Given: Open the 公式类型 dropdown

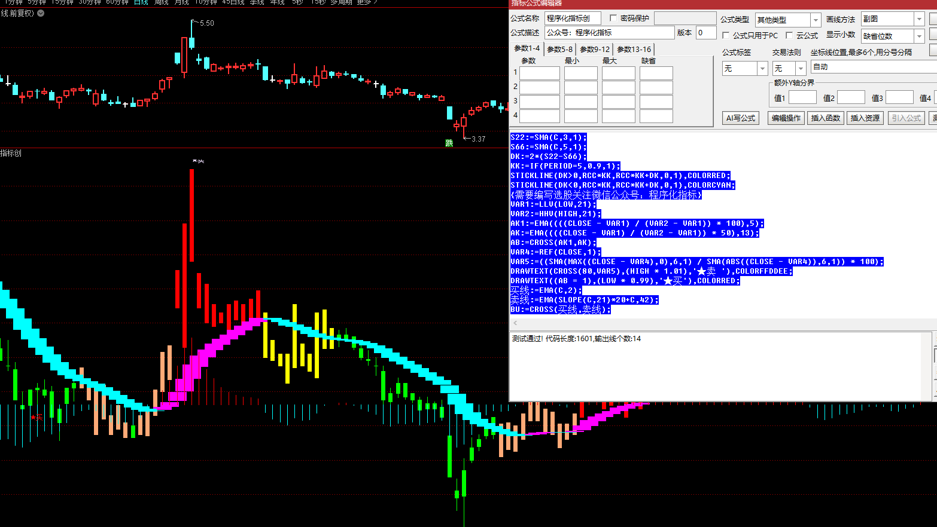Looking at the screenshot, I should pos(815,20).
